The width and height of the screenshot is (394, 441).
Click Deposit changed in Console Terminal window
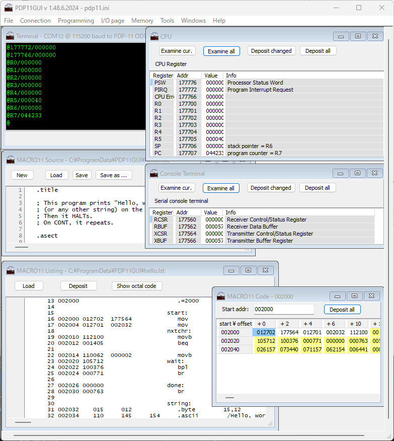pos(271,188)
